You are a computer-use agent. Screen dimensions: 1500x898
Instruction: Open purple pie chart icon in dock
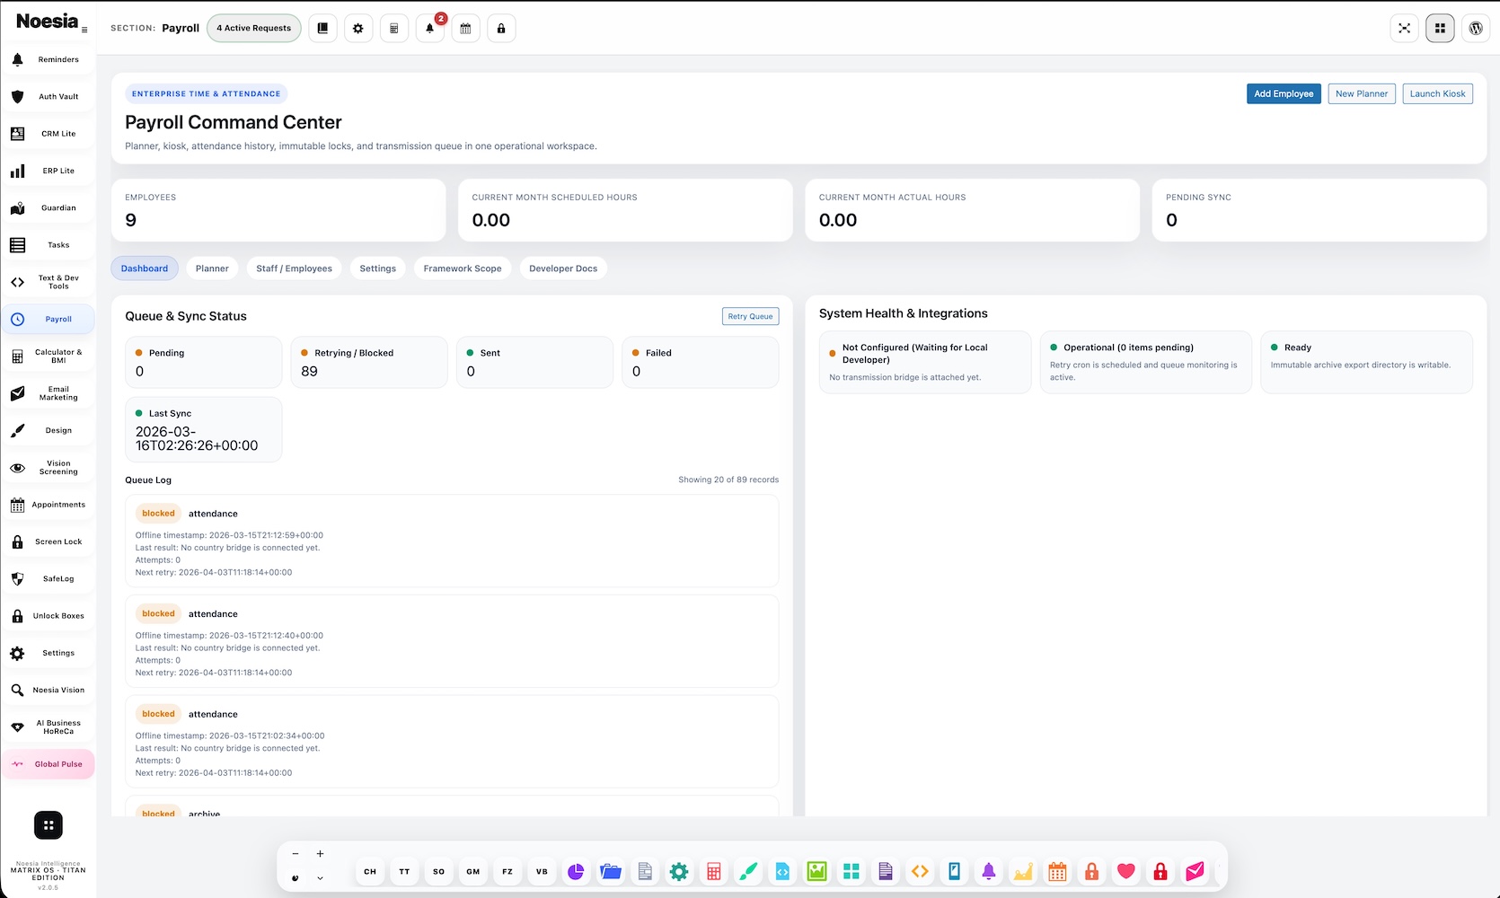coord(576,871)
